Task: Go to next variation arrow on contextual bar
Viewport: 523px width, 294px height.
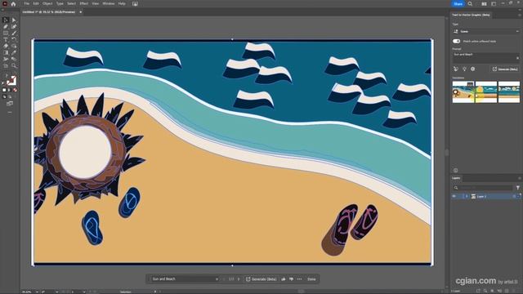Action: tap(239, 279)
